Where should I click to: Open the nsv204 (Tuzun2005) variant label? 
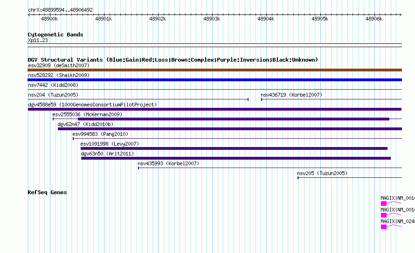tap(53, 95)
